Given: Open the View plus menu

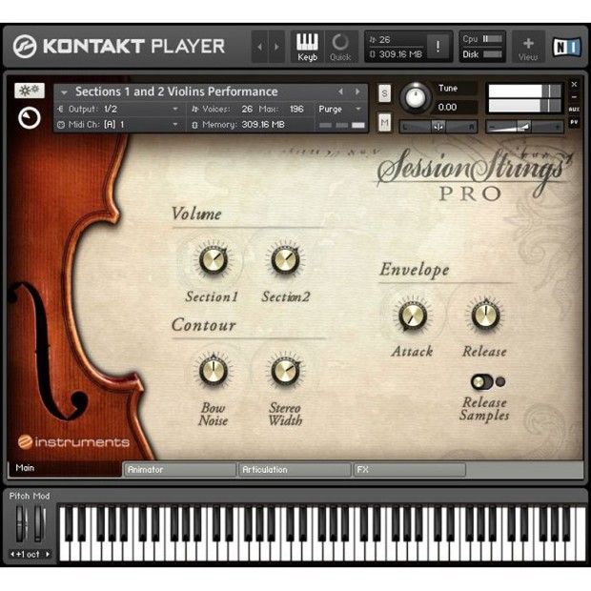Looking at the screenshot, I should pyautogui.click(x=528, y=49).
